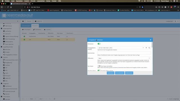Click the home icon in the breadcrumb

tap(23, 21)
